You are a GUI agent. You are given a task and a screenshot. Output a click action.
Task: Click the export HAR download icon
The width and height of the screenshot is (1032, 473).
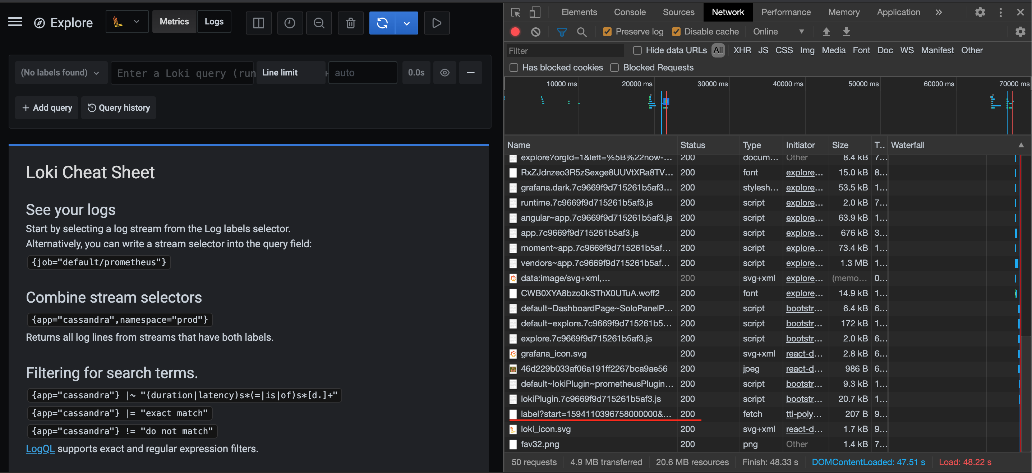pos(846,32)
